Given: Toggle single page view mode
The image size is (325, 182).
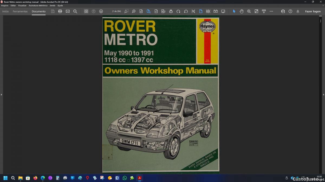Looking at the screenshot, I should pyautogui.click(x=201, y=11).
